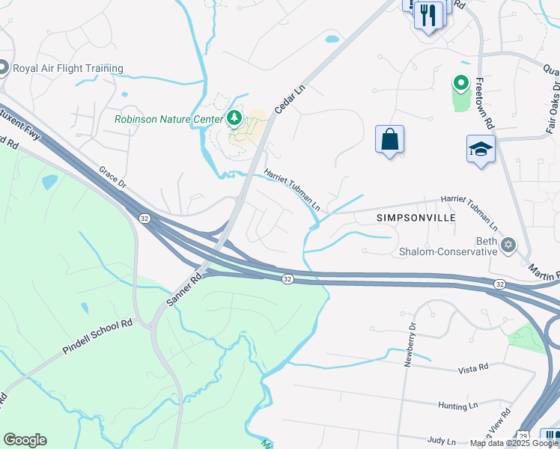Click the Route 32 shield near Grace Dr

(x=144, y=218)
